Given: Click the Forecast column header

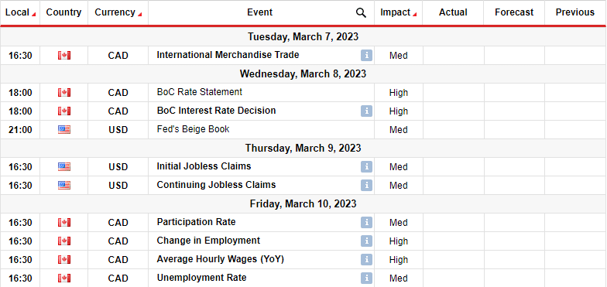Looking at the screenshot, I should pyautogui.click(x=514, y=12).
